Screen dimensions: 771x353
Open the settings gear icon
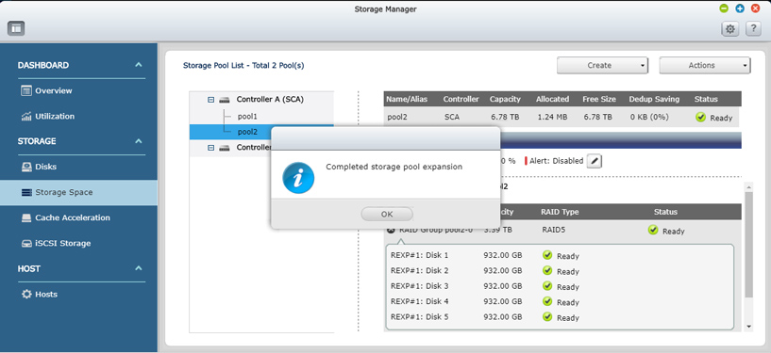coord(730,29)
